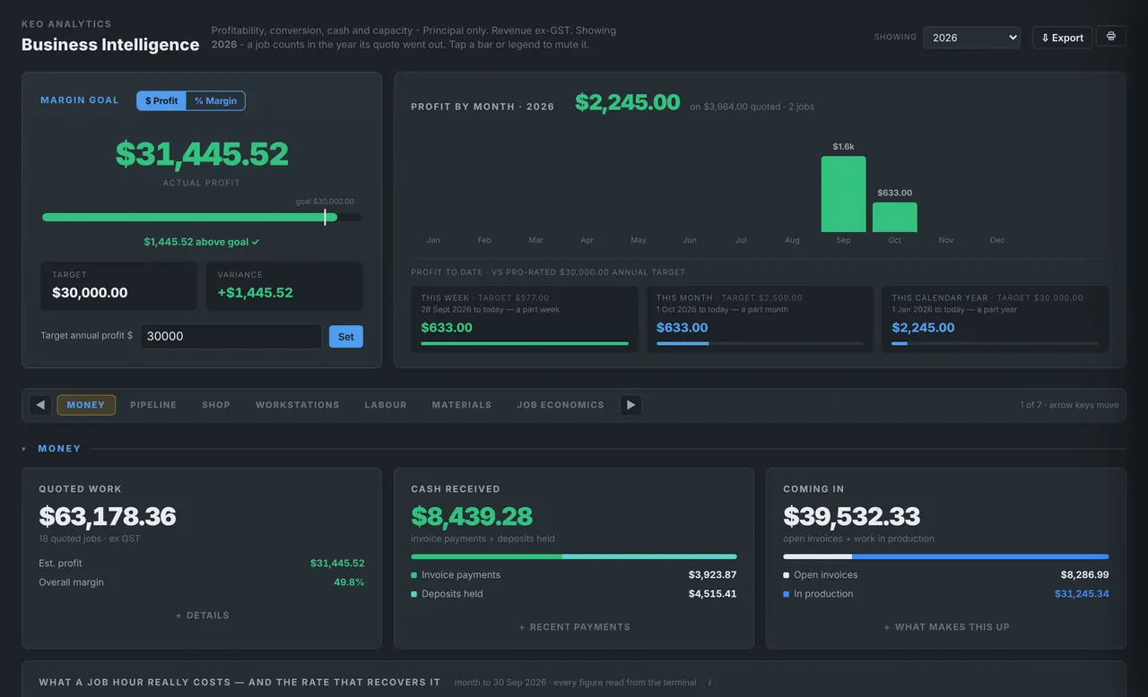
Task: Click the Cash Received split bar
Action: click(574, 556)
